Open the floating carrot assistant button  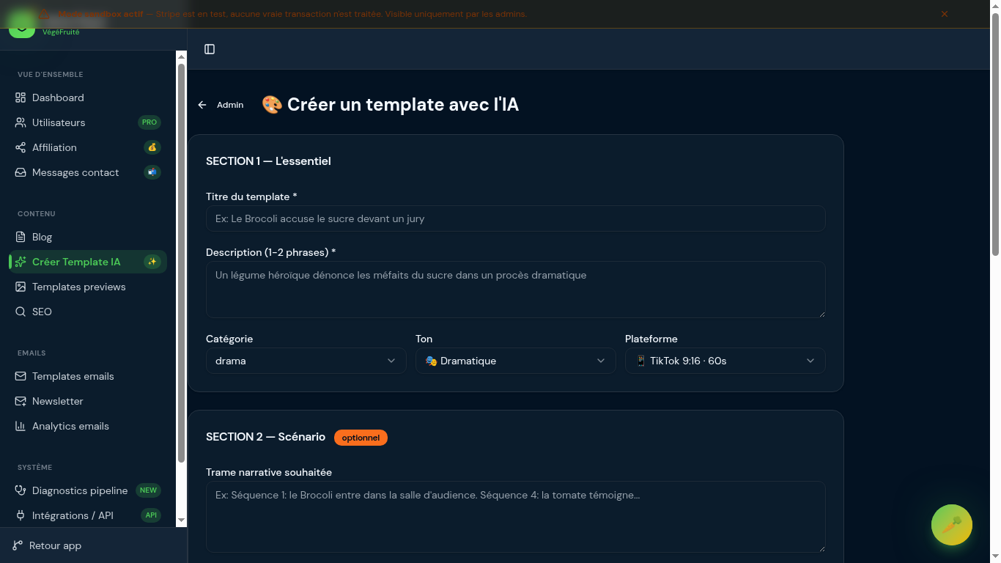951,525
